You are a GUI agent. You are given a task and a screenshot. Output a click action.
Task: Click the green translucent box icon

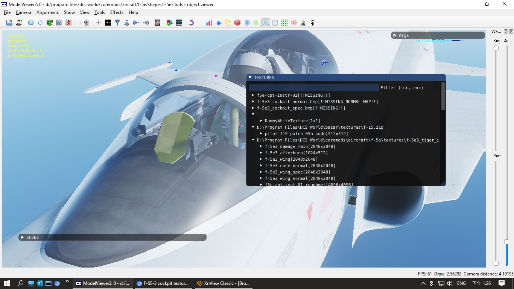256,23
